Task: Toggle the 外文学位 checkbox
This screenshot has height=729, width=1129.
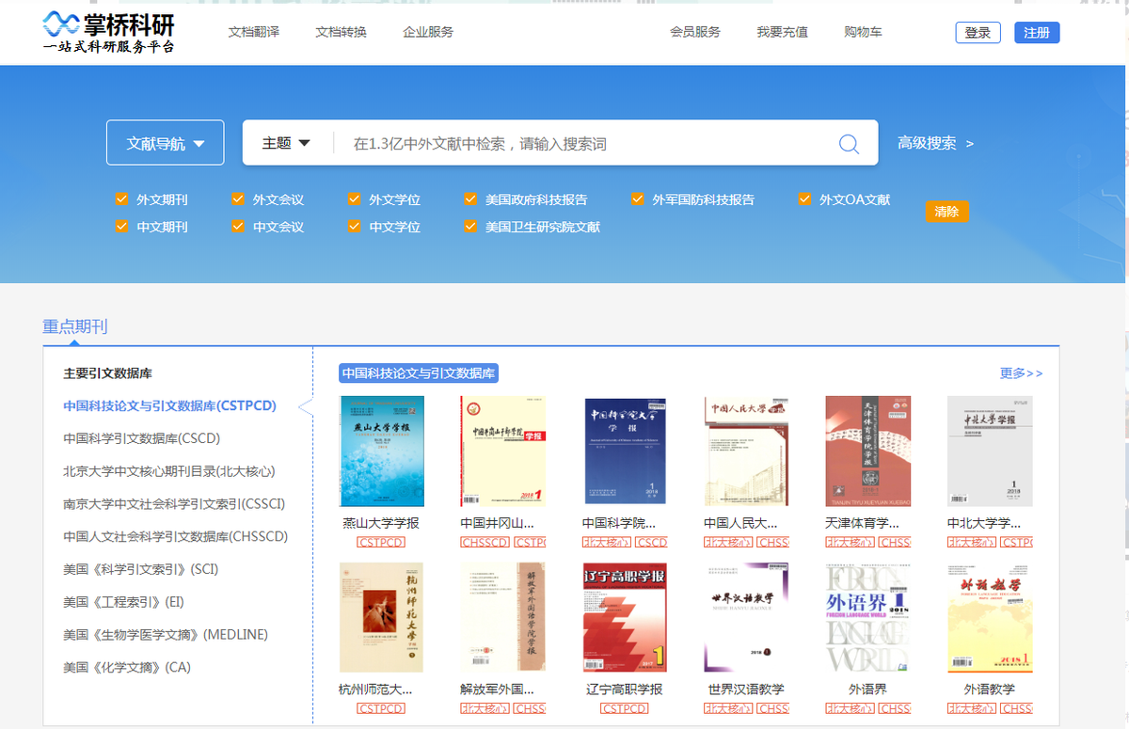Action: [x=355, y=199]
